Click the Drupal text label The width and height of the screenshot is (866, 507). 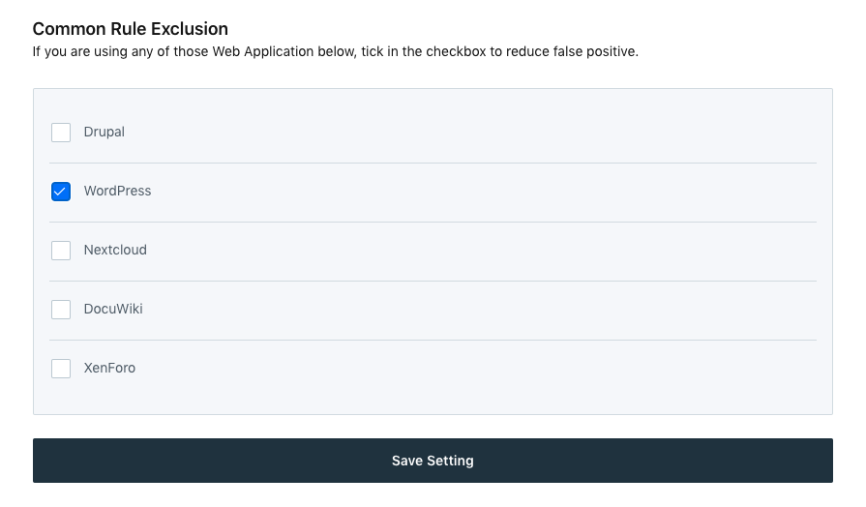point(105,132)
